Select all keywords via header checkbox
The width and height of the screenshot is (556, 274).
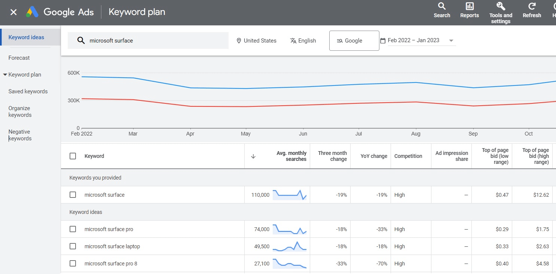click(73, 156)
